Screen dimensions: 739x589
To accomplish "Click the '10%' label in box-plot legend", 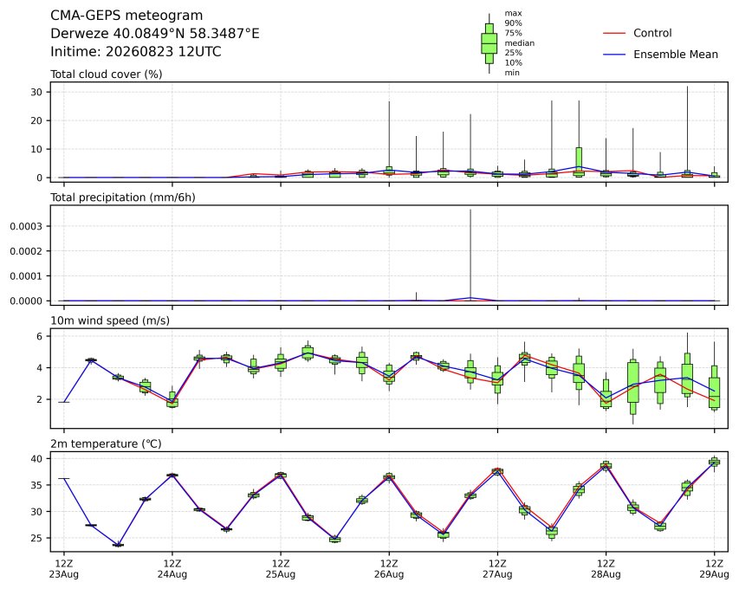I will (513, 62).
